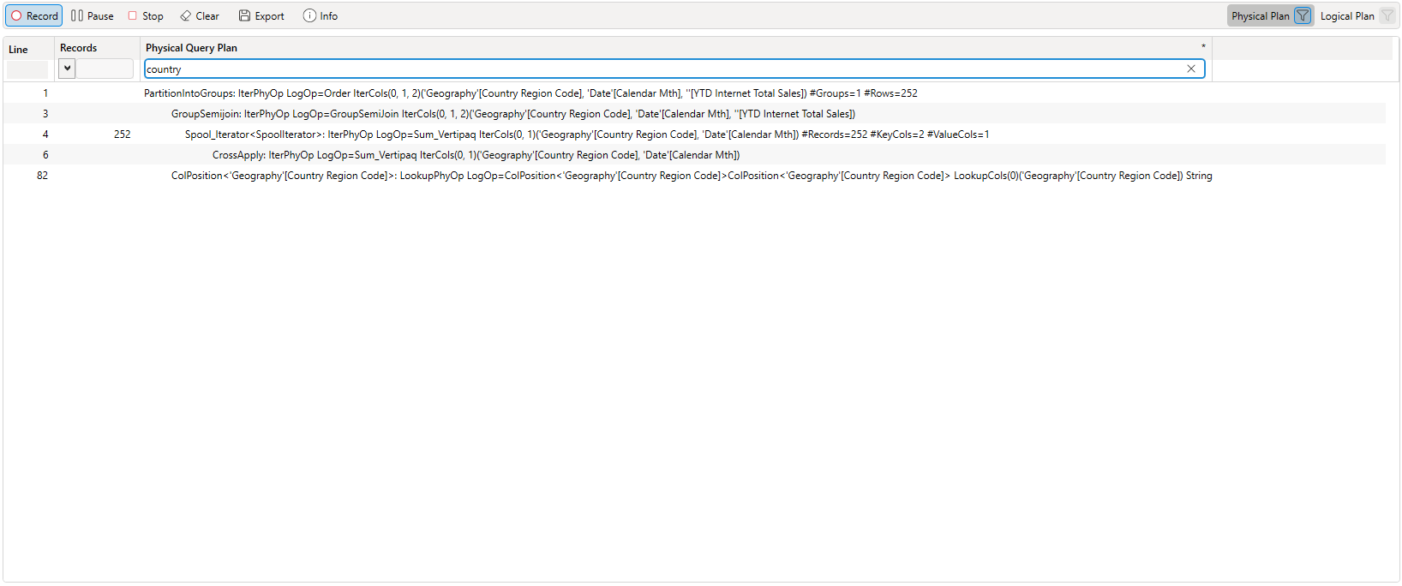Clear the captured query plan rows
Image resolution: width=1402 pixels, height=586 pixels.
(x=200, y=16)
